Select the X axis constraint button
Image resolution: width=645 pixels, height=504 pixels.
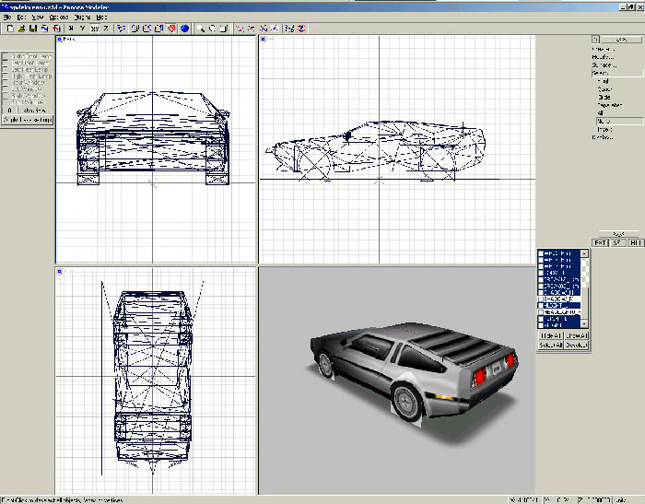click(71, 29)
